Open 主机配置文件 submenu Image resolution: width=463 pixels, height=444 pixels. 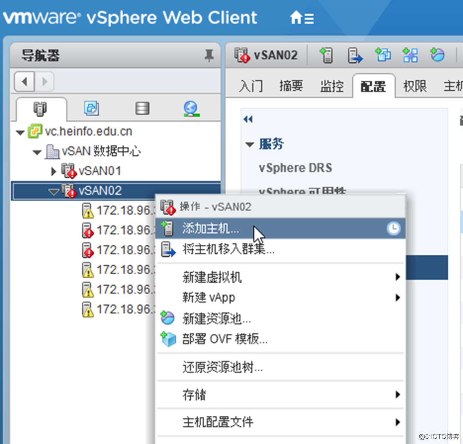[280, 422]
